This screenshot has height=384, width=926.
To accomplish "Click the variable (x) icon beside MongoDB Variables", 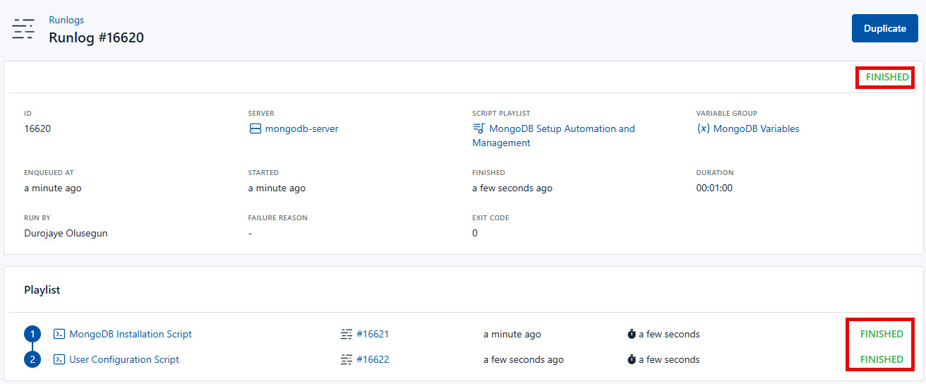I will pos(703,129).
